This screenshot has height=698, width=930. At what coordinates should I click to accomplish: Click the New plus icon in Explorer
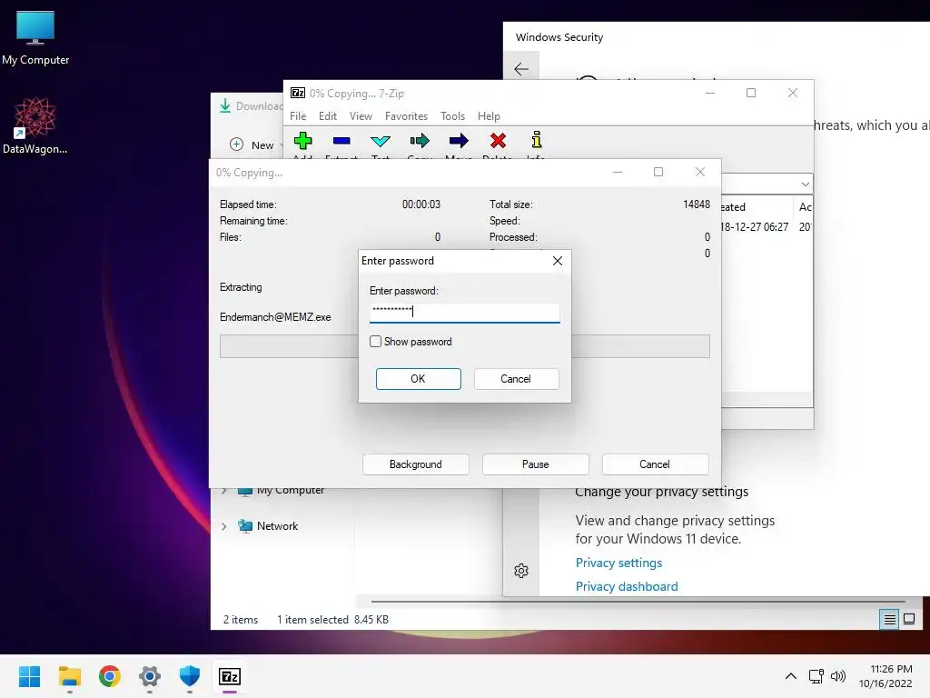tap(237, 145)
